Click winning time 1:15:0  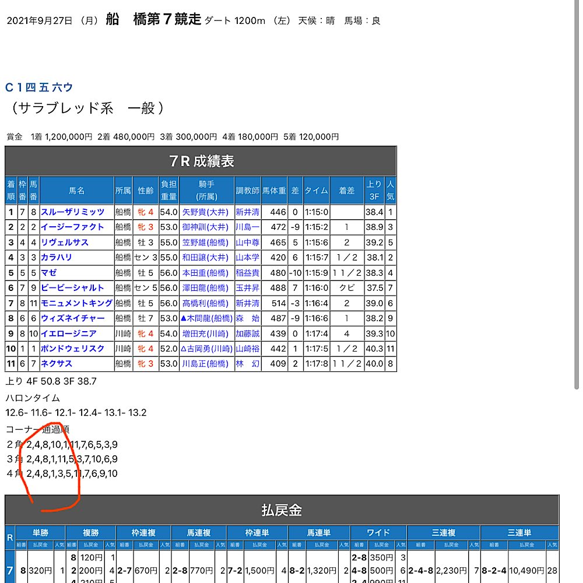point(317,212)
